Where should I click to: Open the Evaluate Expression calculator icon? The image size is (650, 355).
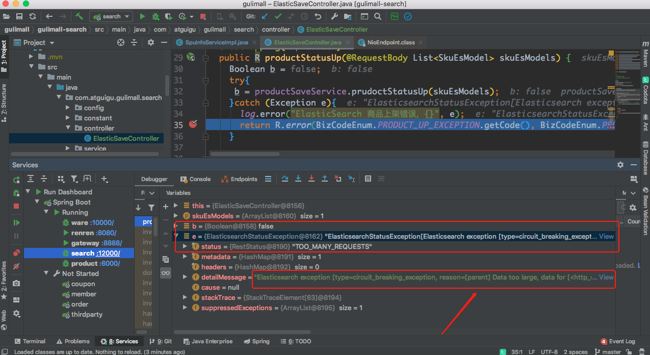coord(368,179)
